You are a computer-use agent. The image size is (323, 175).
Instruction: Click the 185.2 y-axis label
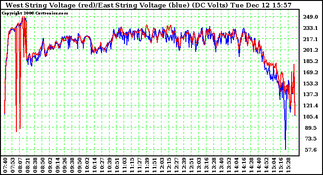pos(310,61)
